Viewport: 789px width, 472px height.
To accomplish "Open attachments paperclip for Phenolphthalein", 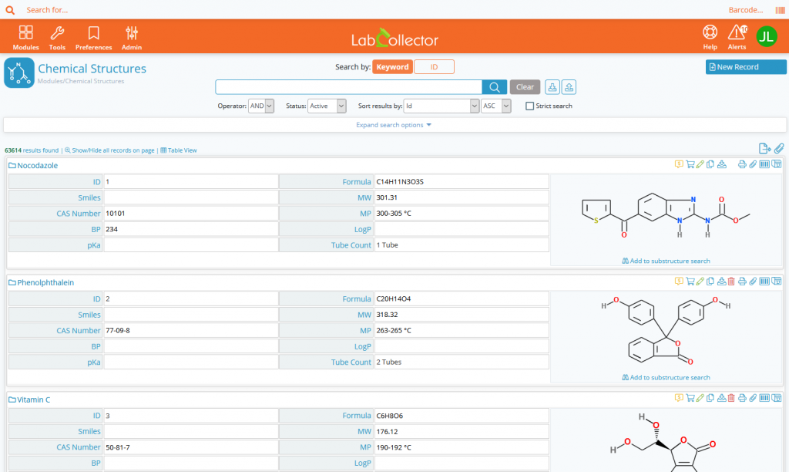I will [x=753, y=281].
